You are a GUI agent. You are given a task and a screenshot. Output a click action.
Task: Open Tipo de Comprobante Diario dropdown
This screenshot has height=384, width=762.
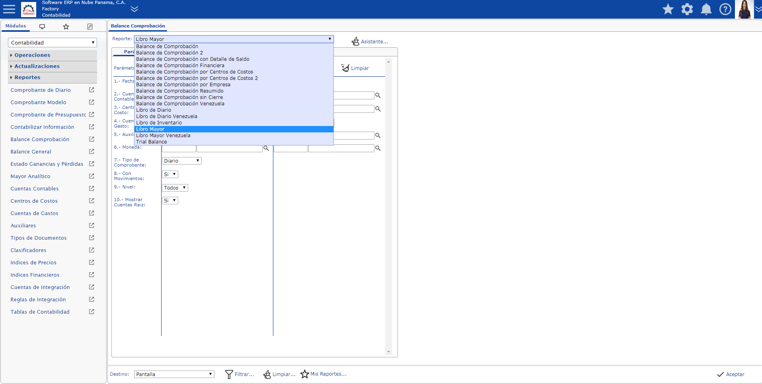pyautogui.click(x=181, y=161)
